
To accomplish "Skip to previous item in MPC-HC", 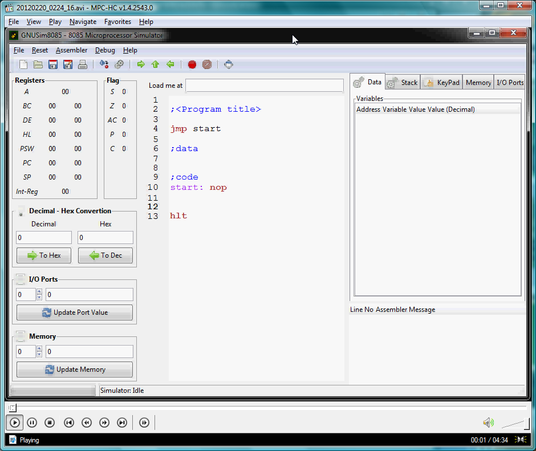I will (69, 422).
